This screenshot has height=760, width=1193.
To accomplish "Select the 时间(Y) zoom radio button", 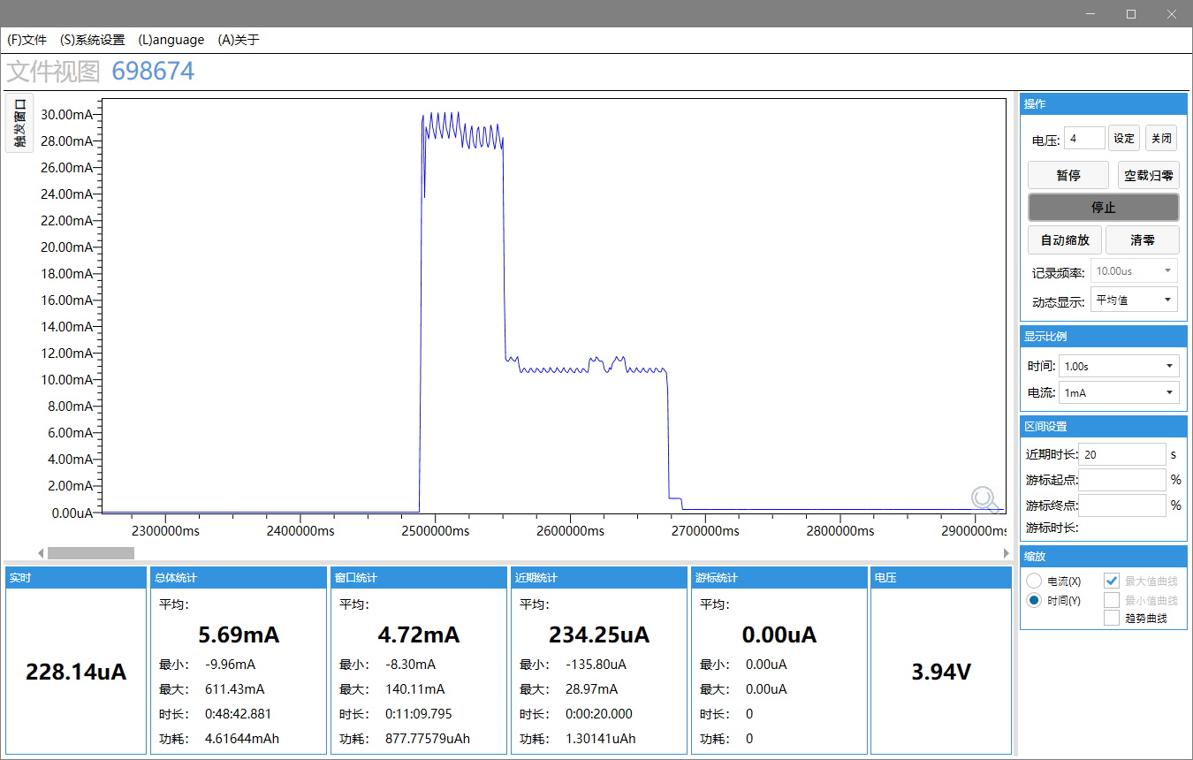I will pos(1033,600).
